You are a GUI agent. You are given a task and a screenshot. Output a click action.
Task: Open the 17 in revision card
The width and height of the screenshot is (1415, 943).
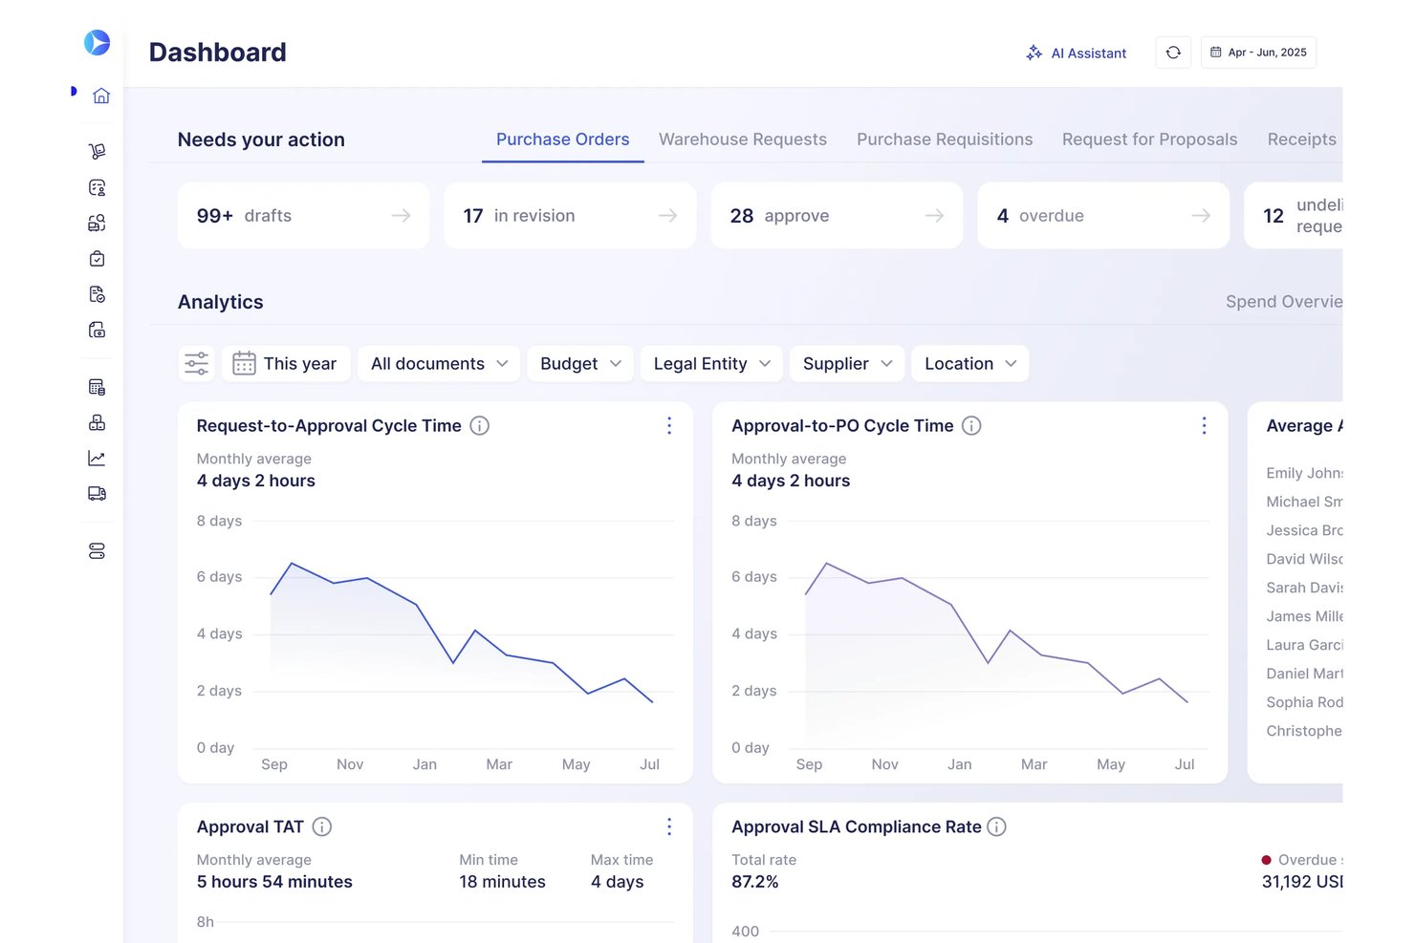click(570, 216)
